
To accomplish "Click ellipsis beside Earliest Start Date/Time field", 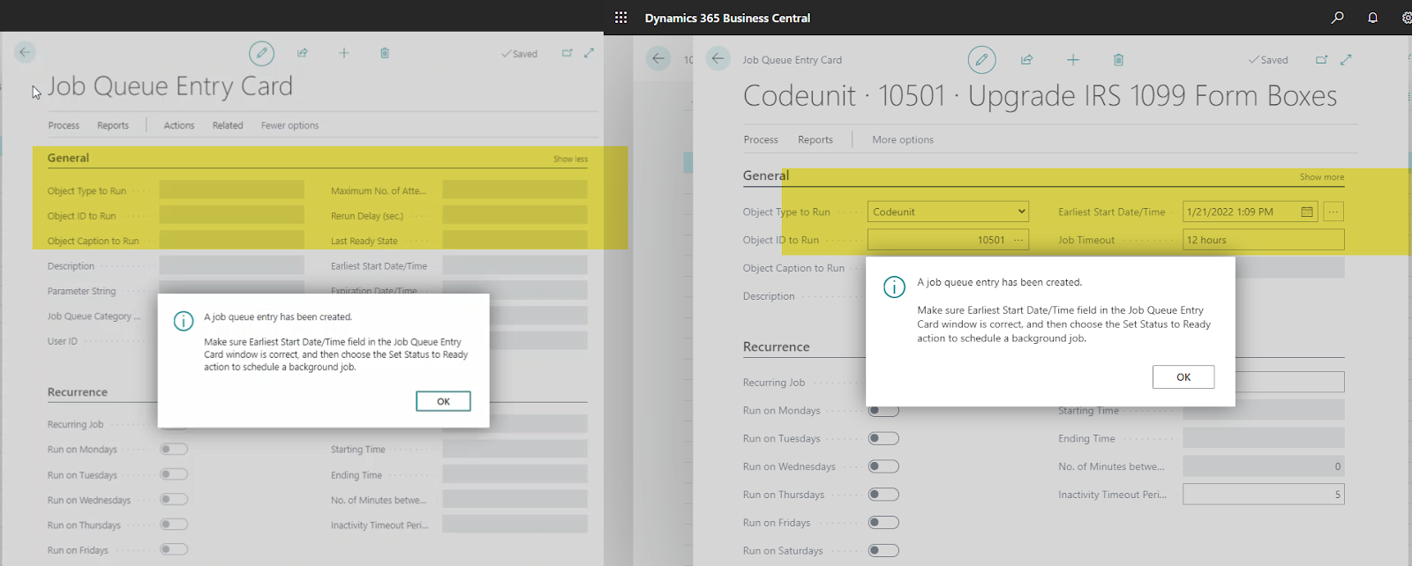I will tap(1333, 212).
